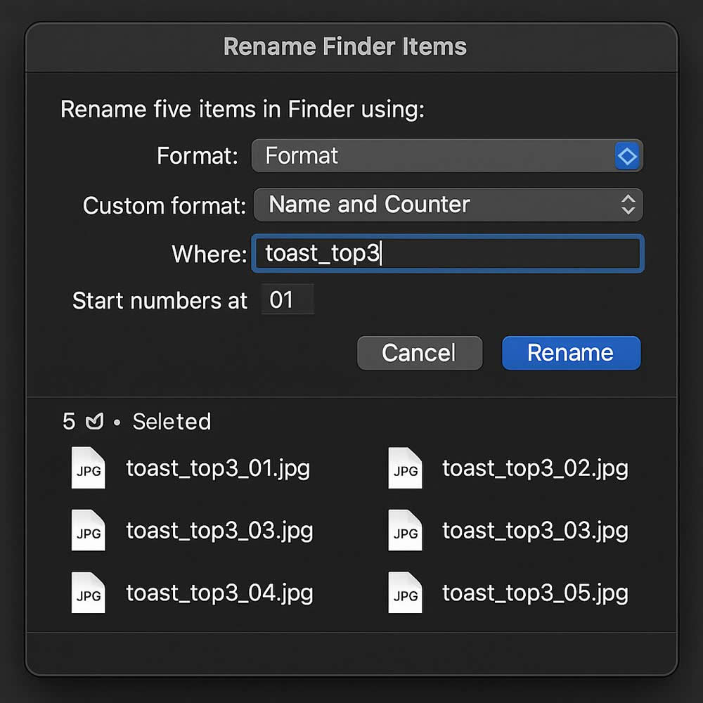Focus the Where field containing toast_top3
Image resolution: width=703 pixels, height=703 pixels.
(446, 254)
